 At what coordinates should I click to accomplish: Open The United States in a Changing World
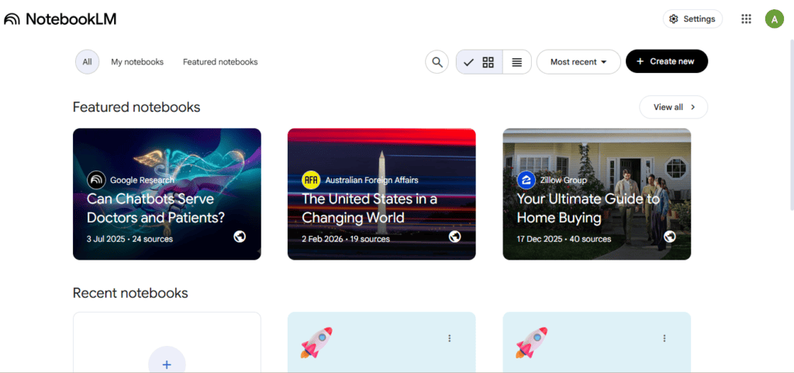[381, 194]
